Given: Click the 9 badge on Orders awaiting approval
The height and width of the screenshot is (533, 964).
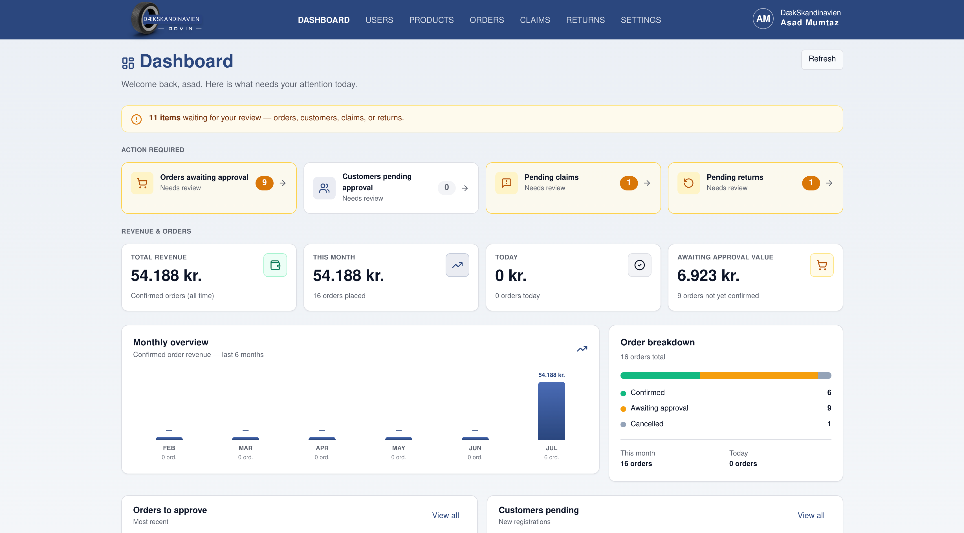Looking at the screenshot, I should tap(265, 183).
